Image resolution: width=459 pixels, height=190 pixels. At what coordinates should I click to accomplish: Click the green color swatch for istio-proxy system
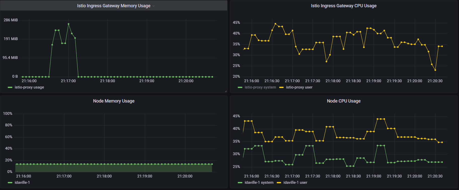[x=240, y=87]
